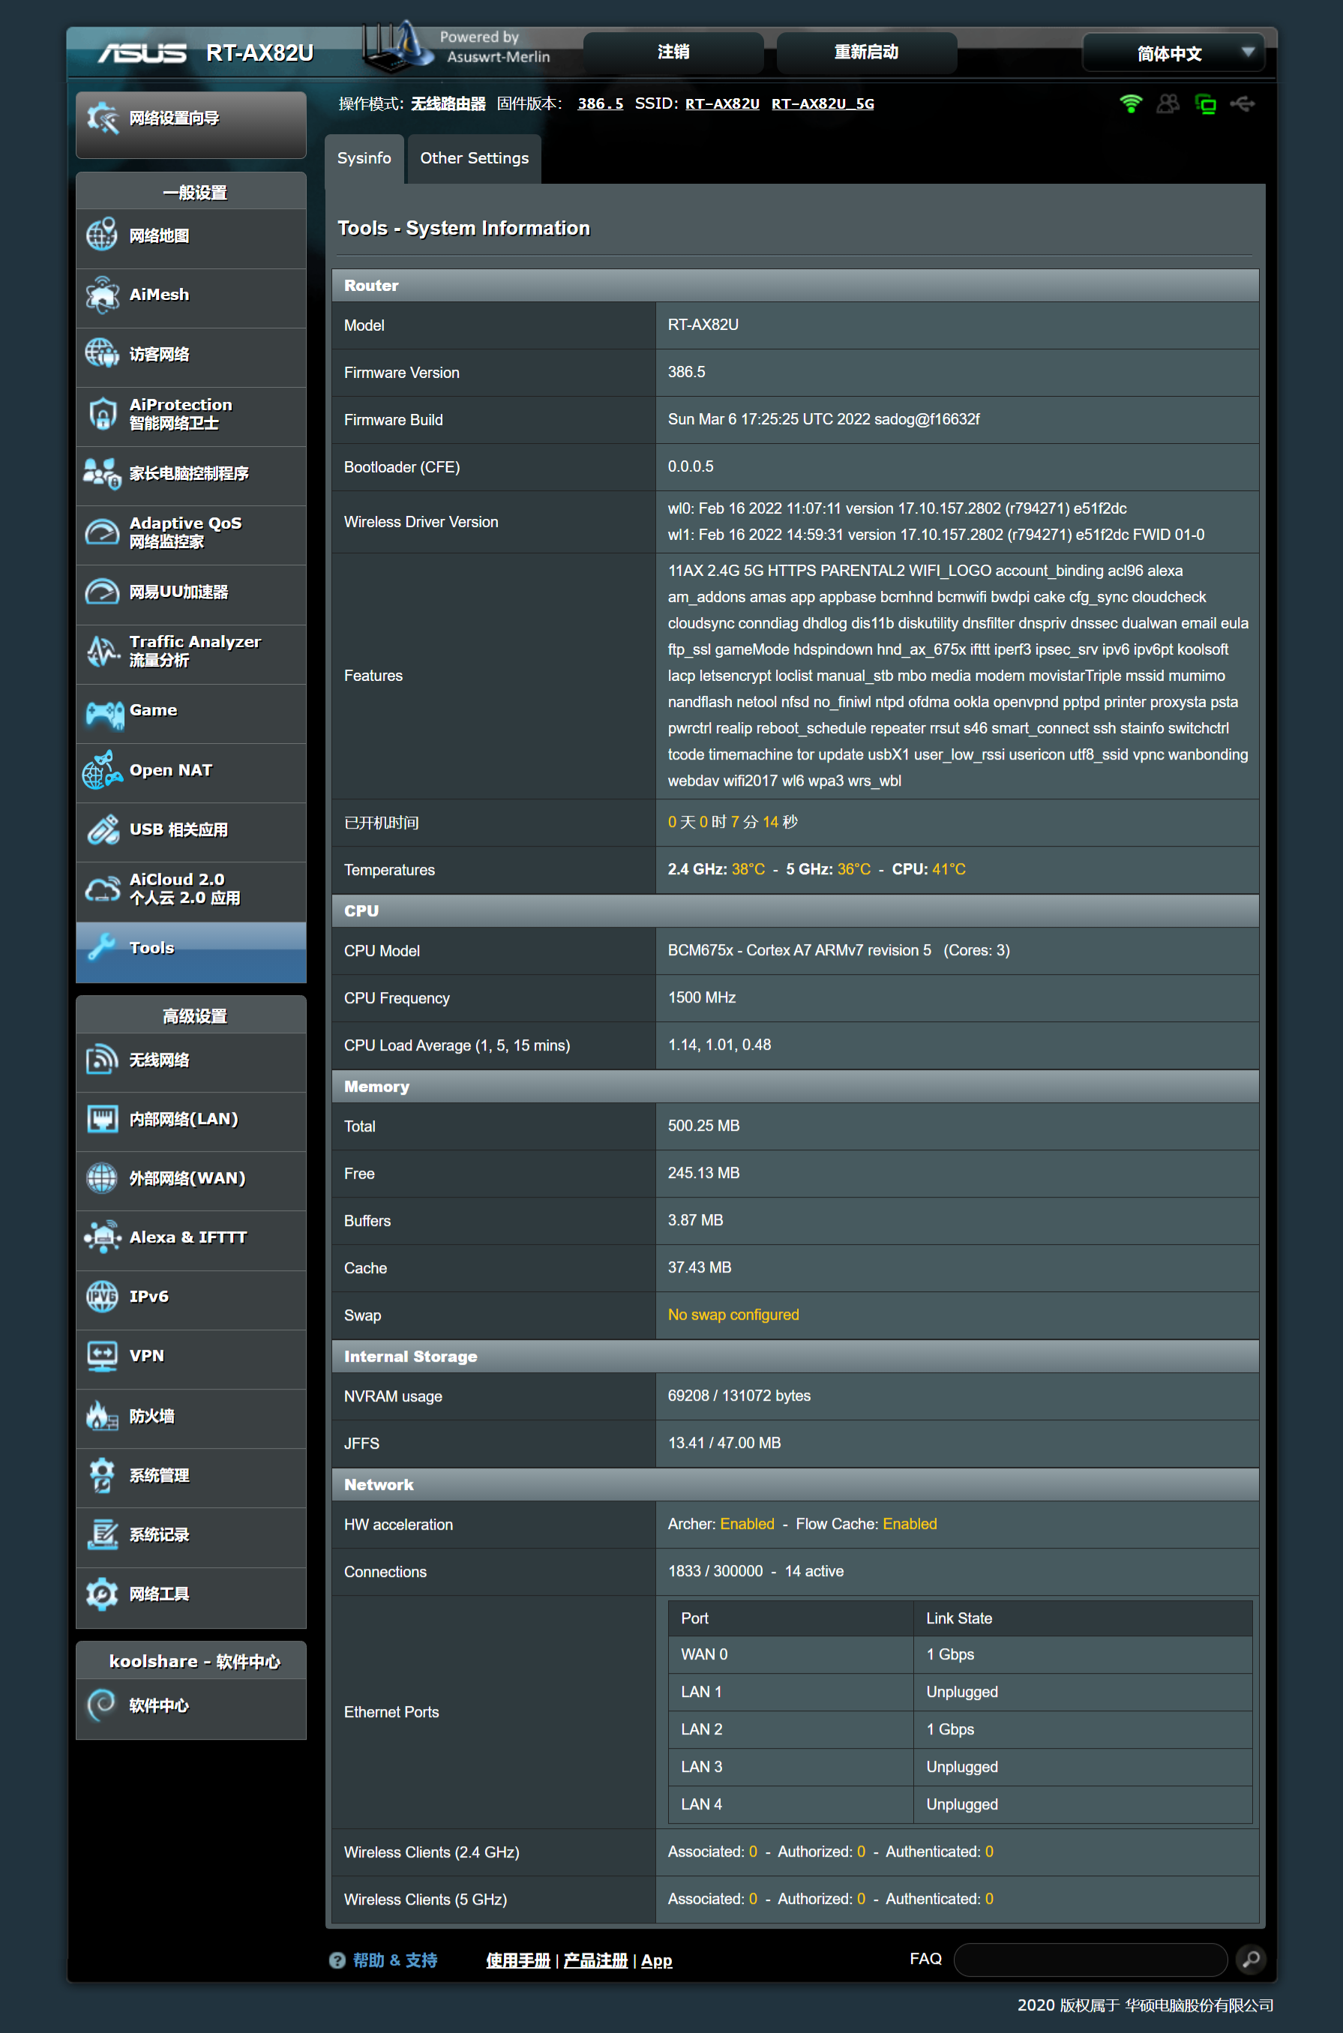Screen dimensions: 1343x2033
Task: Switch to the Other Settings tab
Action: tap(474, 158)
